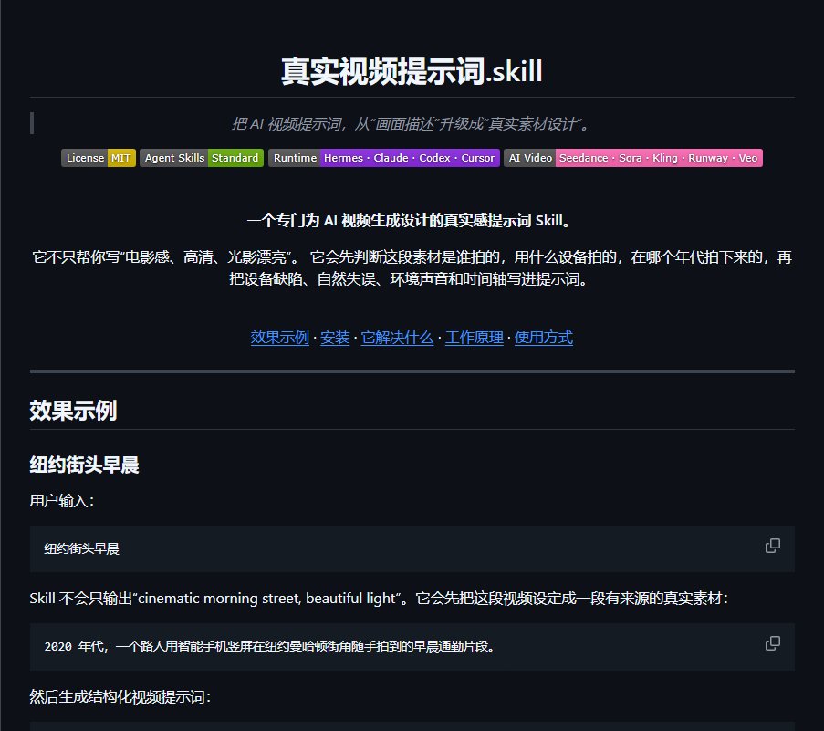Click the 纽约街头早晨 subsection heading
Viewport: 824px width, 731px height.
[x=84, y=465]
